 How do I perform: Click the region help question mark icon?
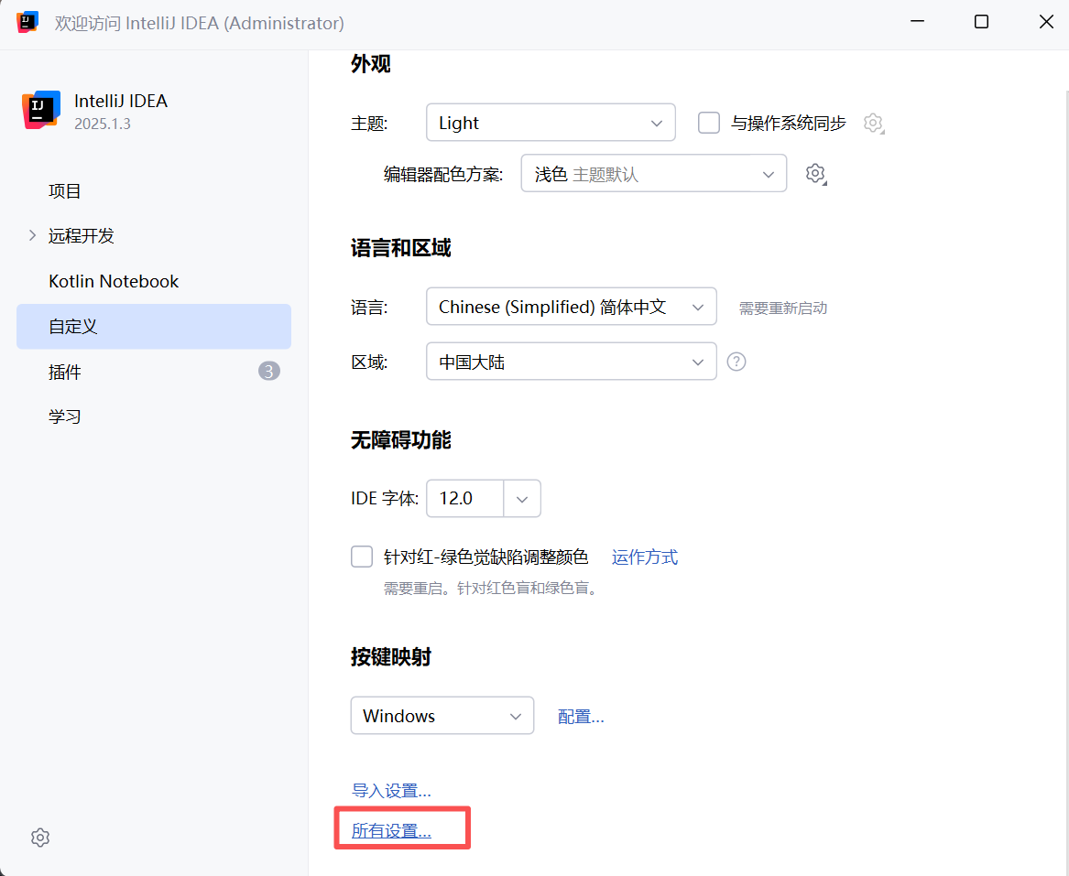pos(736,362)
